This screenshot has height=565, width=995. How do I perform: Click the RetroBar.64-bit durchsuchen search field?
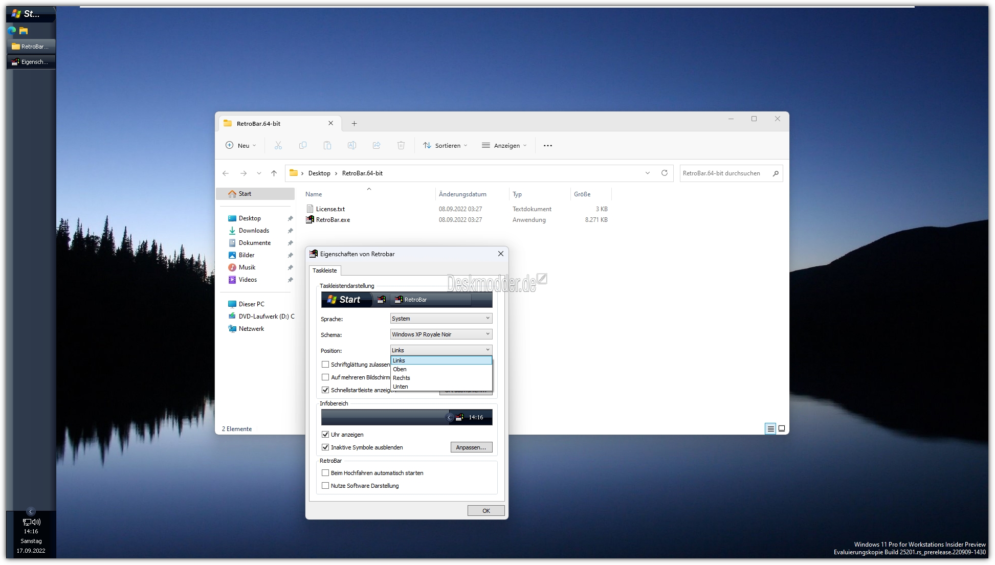(x=732, y=173)
